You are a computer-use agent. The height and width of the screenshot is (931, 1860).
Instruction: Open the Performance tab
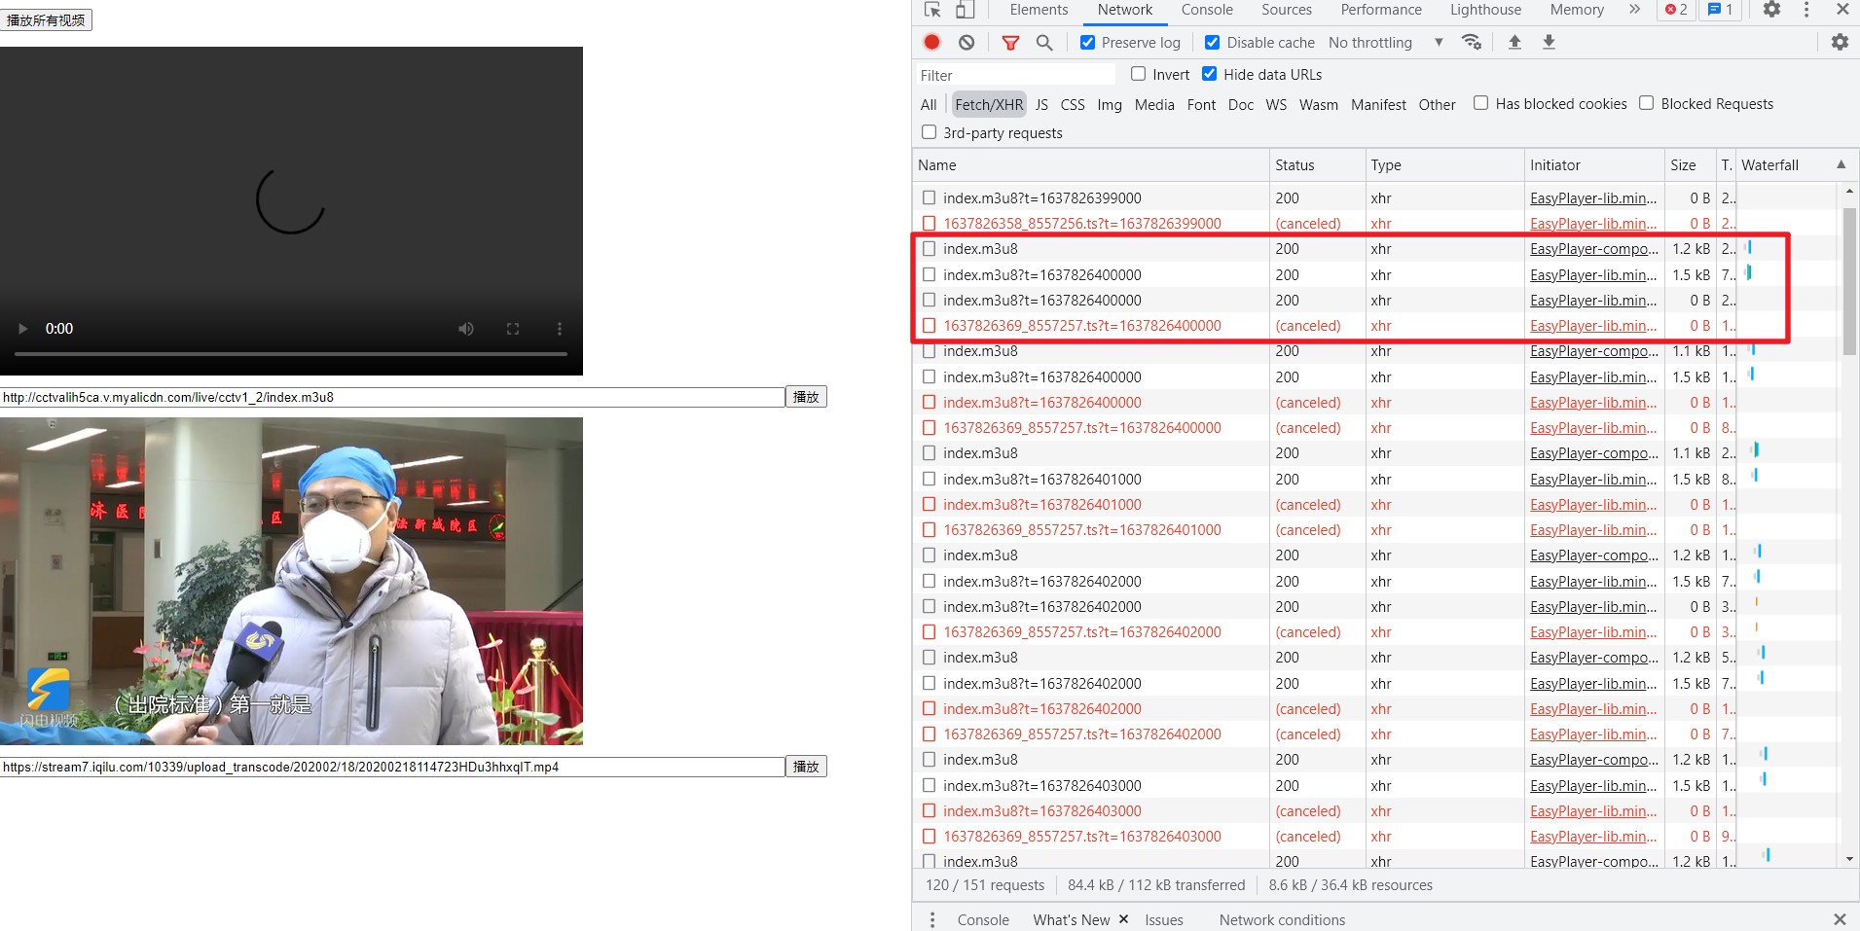click(1381, 10)
